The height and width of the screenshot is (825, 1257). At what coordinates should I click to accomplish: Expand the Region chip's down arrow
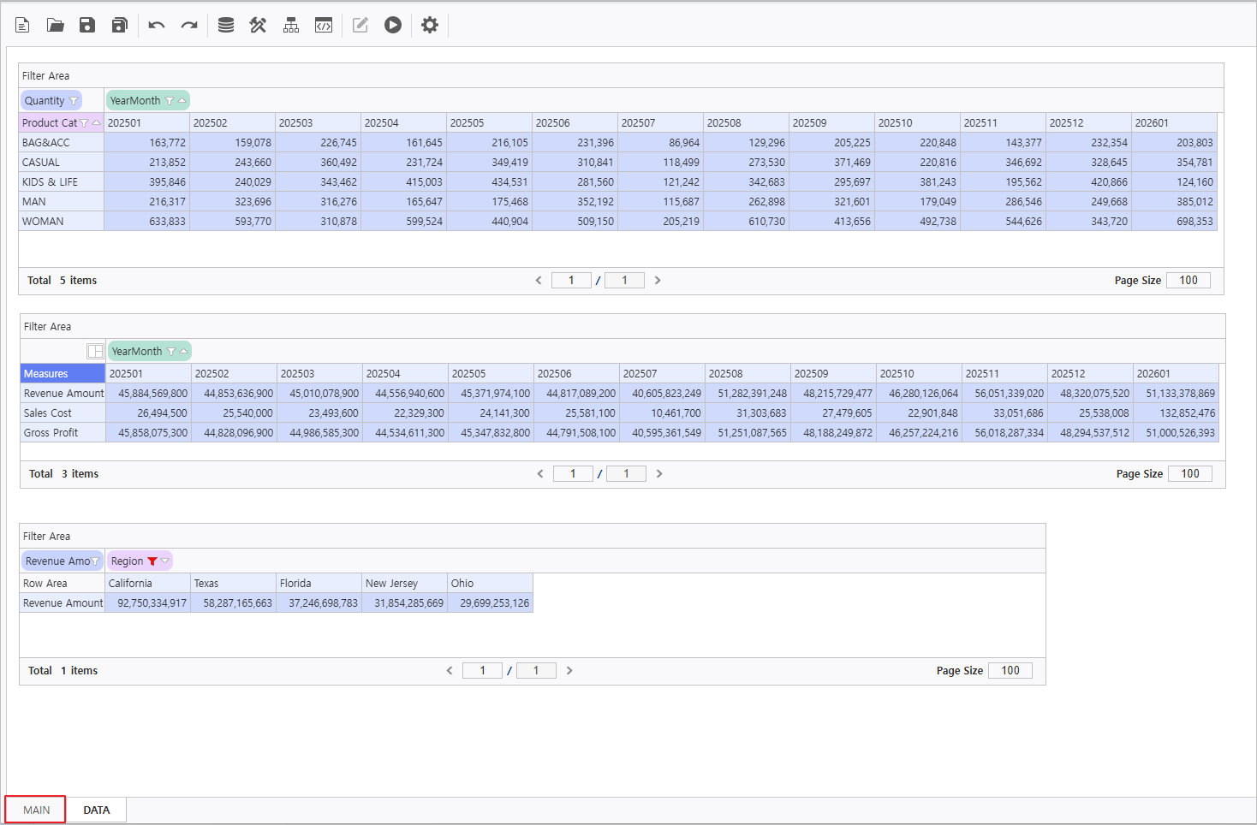tap(165, 561)
